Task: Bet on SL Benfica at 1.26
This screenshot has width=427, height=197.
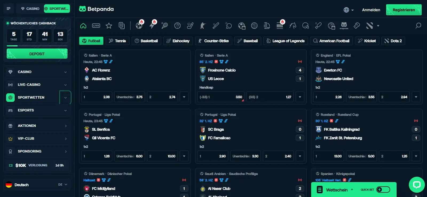Action: (x=97, y=156)
